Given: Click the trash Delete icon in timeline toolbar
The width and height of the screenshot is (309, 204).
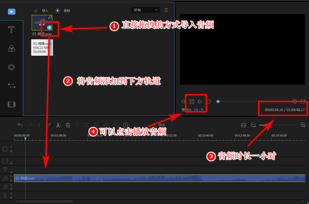Looking at the screenshot, I should click(68, 125).
